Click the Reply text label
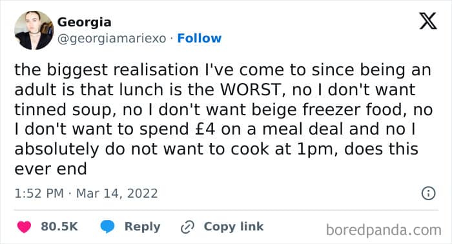Screen dimensions: 452x244 click(143, 227)
